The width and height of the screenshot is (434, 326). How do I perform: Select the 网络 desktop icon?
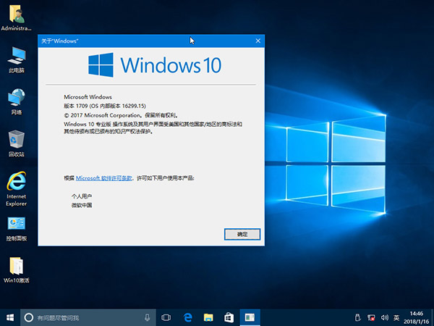[16, 99]
